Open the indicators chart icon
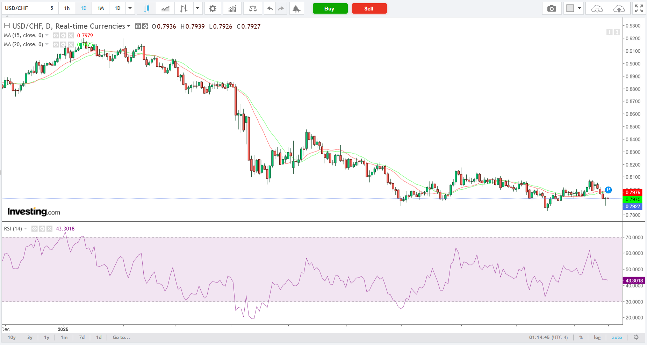 tap(232, 8)
